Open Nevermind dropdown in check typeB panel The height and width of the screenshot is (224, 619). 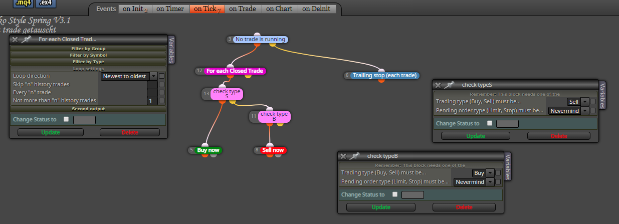(474, 182)
